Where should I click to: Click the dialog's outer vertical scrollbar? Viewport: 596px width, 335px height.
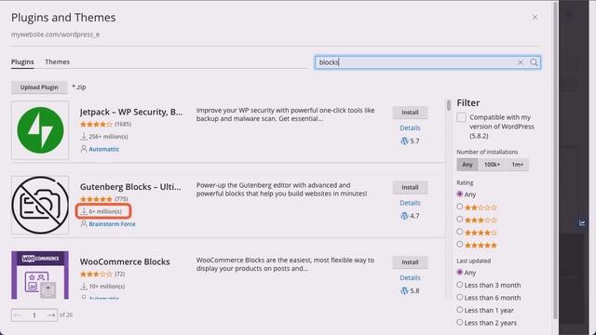click(555, 159)
